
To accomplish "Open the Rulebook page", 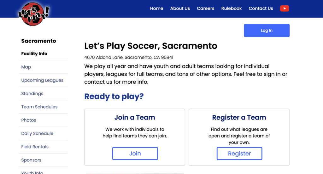I will [x=231, y=8].
